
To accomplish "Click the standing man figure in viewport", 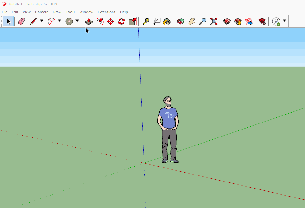I will click(168, 128).
